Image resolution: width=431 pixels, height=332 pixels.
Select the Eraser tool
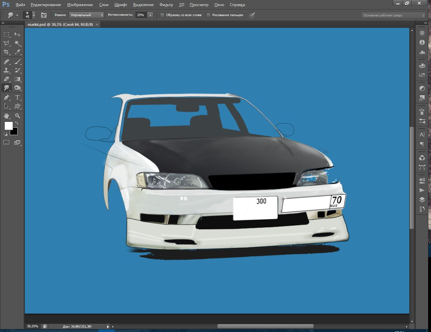point(6,79)
